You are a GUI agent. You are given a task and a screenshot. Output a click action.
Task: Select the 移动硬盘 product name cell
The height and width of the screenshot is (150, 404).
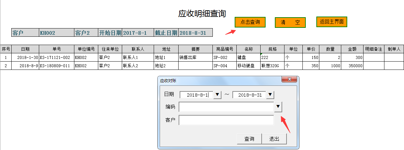(x=248, y=66)
